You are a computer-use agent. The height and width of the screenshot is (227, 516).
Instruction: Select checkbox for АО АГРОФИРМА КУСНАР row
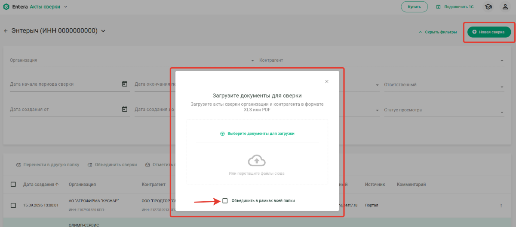point(13,206)
